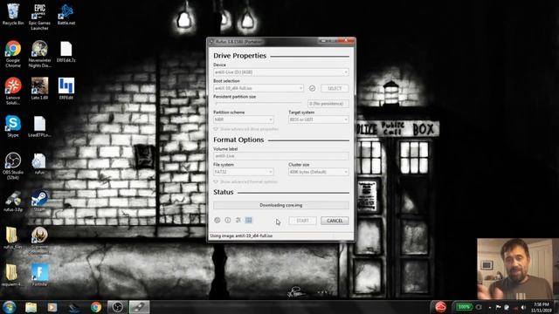Viewport: 559px width, 314px height.
Task: Open the Neverwinter Nights desktop shortcut
Action: click(x=39, y=54)
